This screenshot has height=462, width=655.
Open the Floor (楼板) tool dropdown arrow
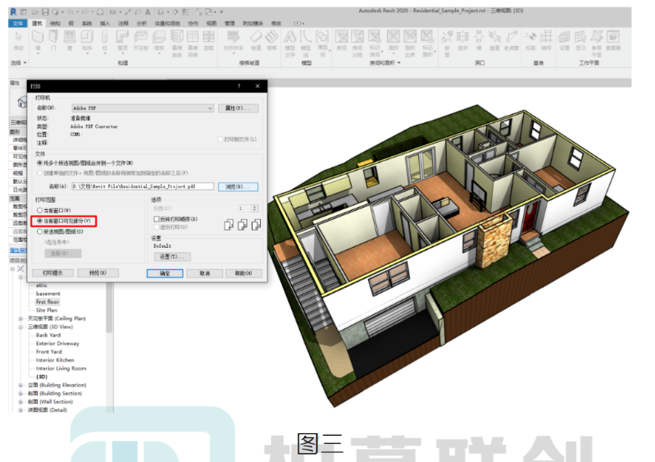159,53
